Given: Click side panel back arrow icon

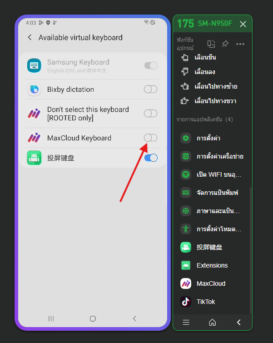Looking at the screenshot, I should click(x=239, y=322).
